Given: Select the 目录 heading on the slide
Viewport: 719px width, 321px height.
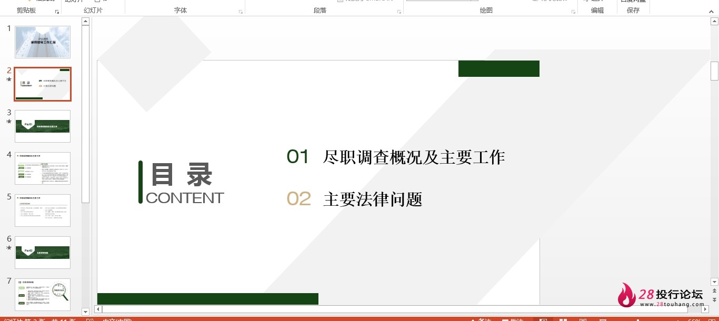Looking at the screenshot, I should tap(182, 174).
